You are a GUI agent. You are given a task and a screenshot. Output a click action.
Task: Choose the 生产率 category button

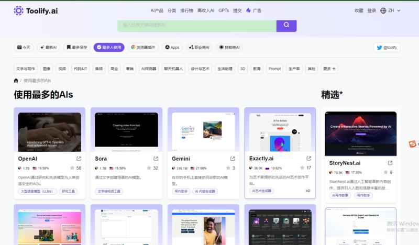click(294, 69)
